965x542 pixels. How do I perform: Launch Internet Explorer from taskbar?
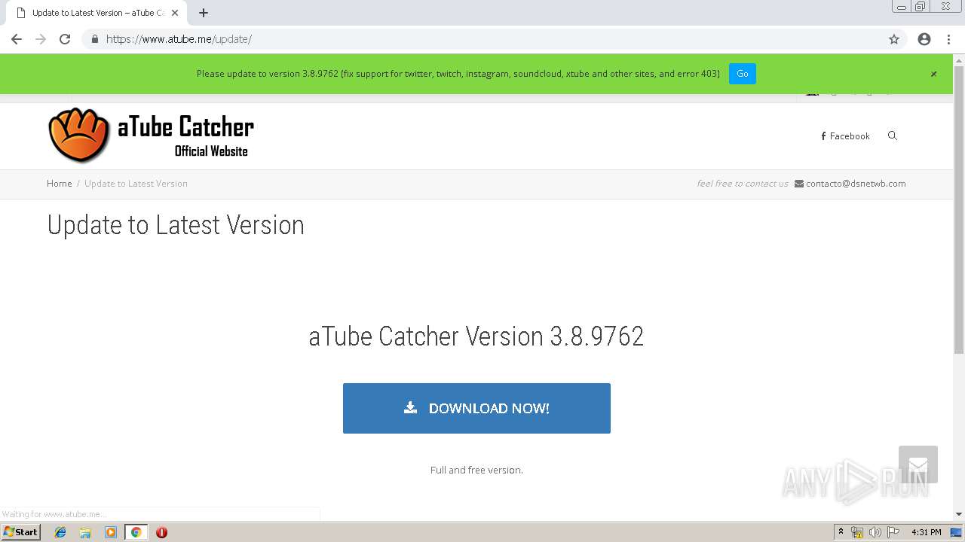coord(60,532)
